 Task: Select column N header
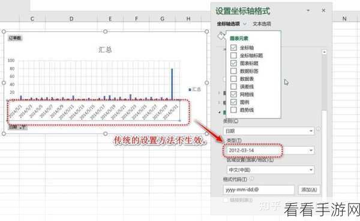tap(344, 19)
